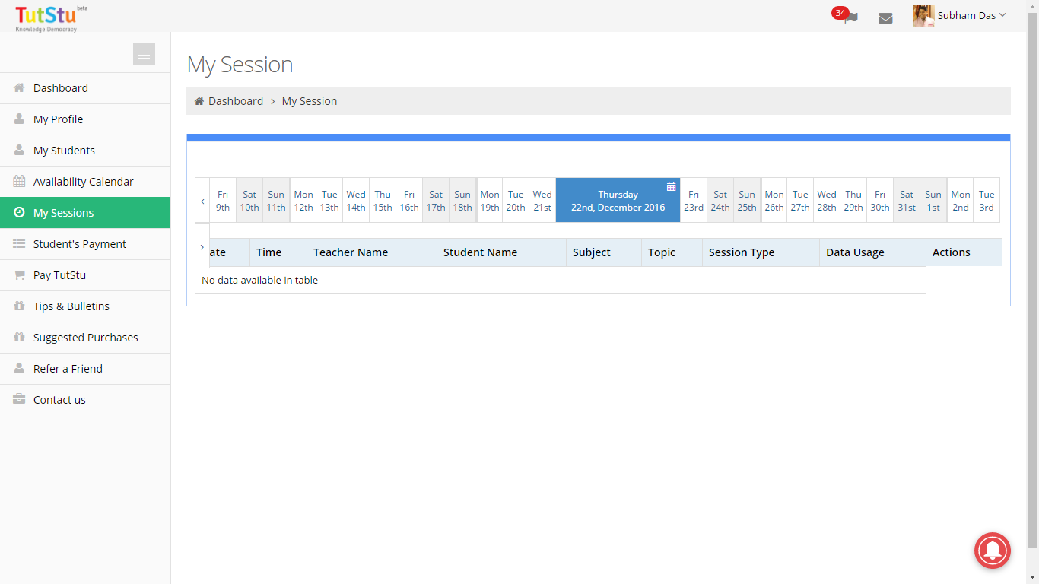
Task: Click the My Students person icon
Action: click(19, 151)
